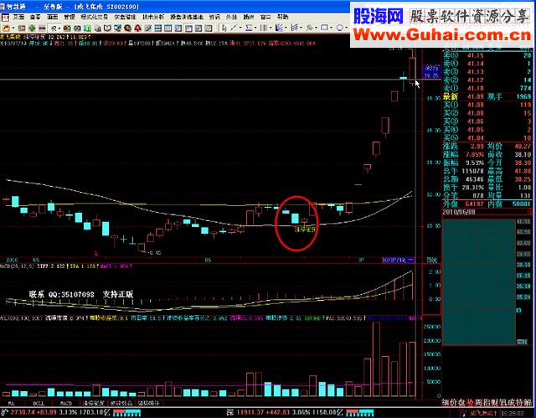The image size is (536, 418).
Task: Select the 指 tab in right panel
Action: click(487, 403)
